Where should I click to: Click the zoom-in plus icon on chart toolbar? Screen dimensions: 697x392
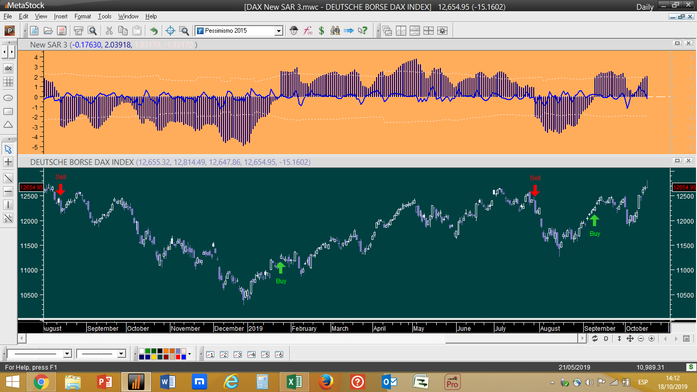point(652,338)
